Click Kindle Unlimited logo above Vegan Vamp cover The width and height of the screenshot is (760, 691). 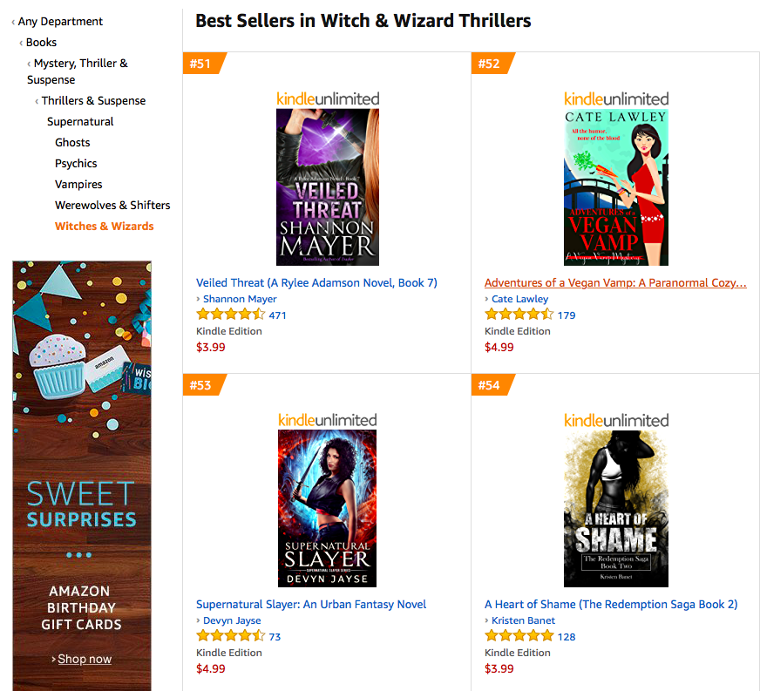coord(616,98)
